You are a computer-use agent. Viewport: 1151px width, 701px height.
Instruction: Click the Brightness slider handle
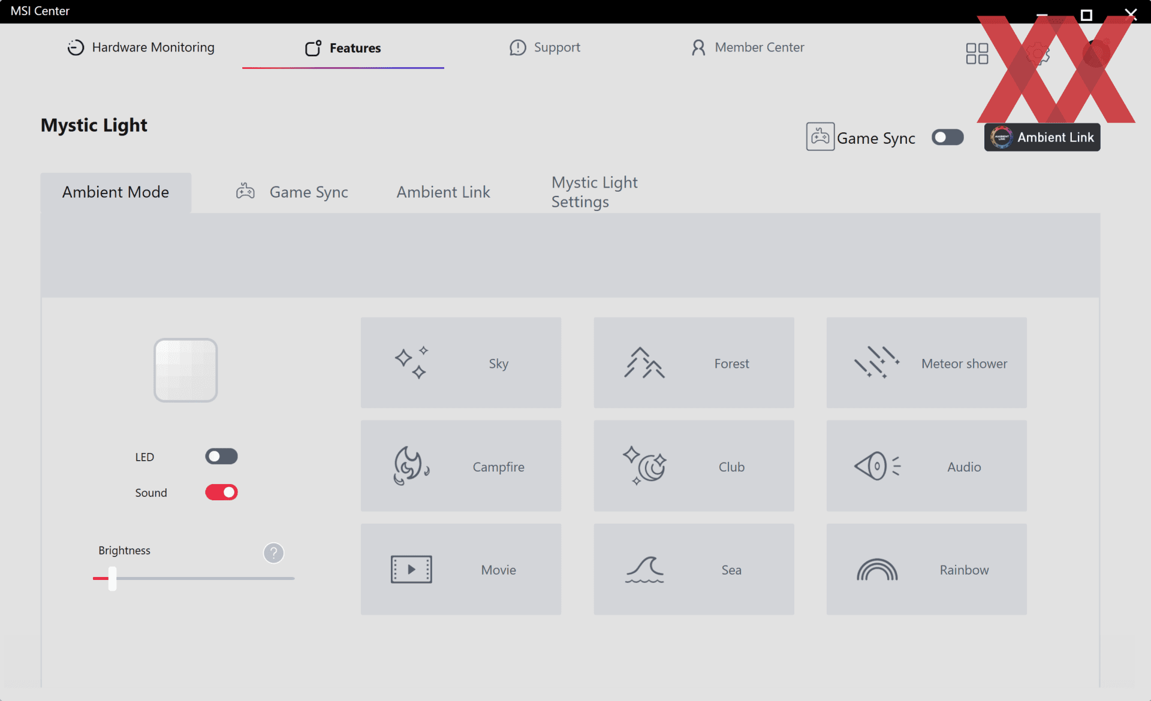click(x=112, y=579)
